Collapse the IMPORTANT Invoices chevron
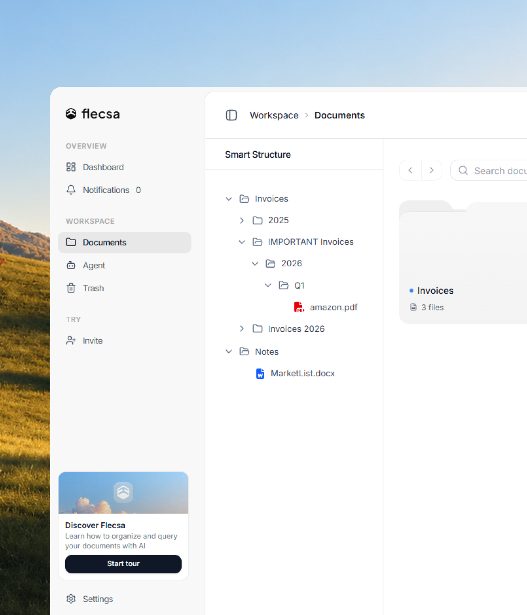 242,242
